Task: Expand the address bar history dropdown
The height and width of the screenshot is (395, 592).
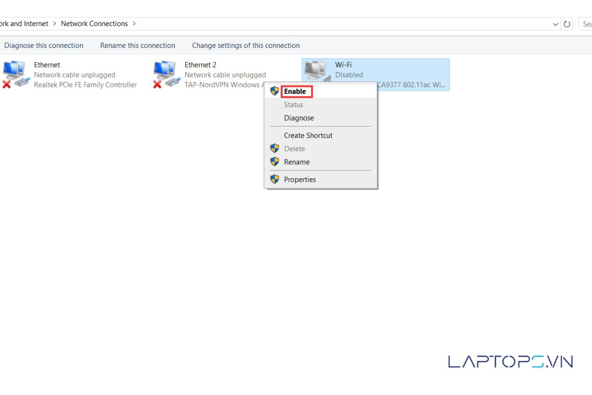Action: click(556, 24)
